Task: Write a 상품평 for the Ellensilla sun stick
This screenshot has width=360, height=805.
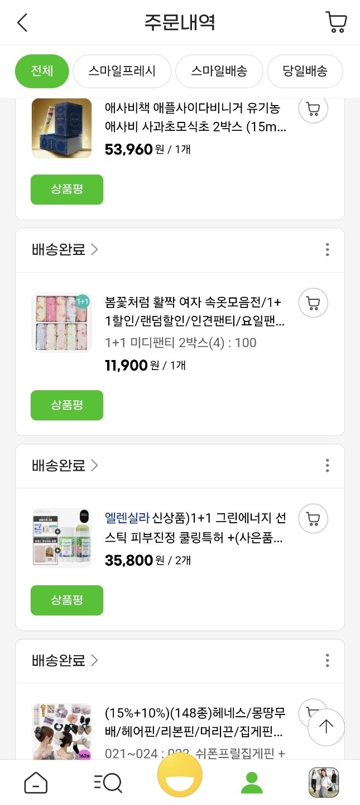Action: pyautogui.click(x=67, y=600)
